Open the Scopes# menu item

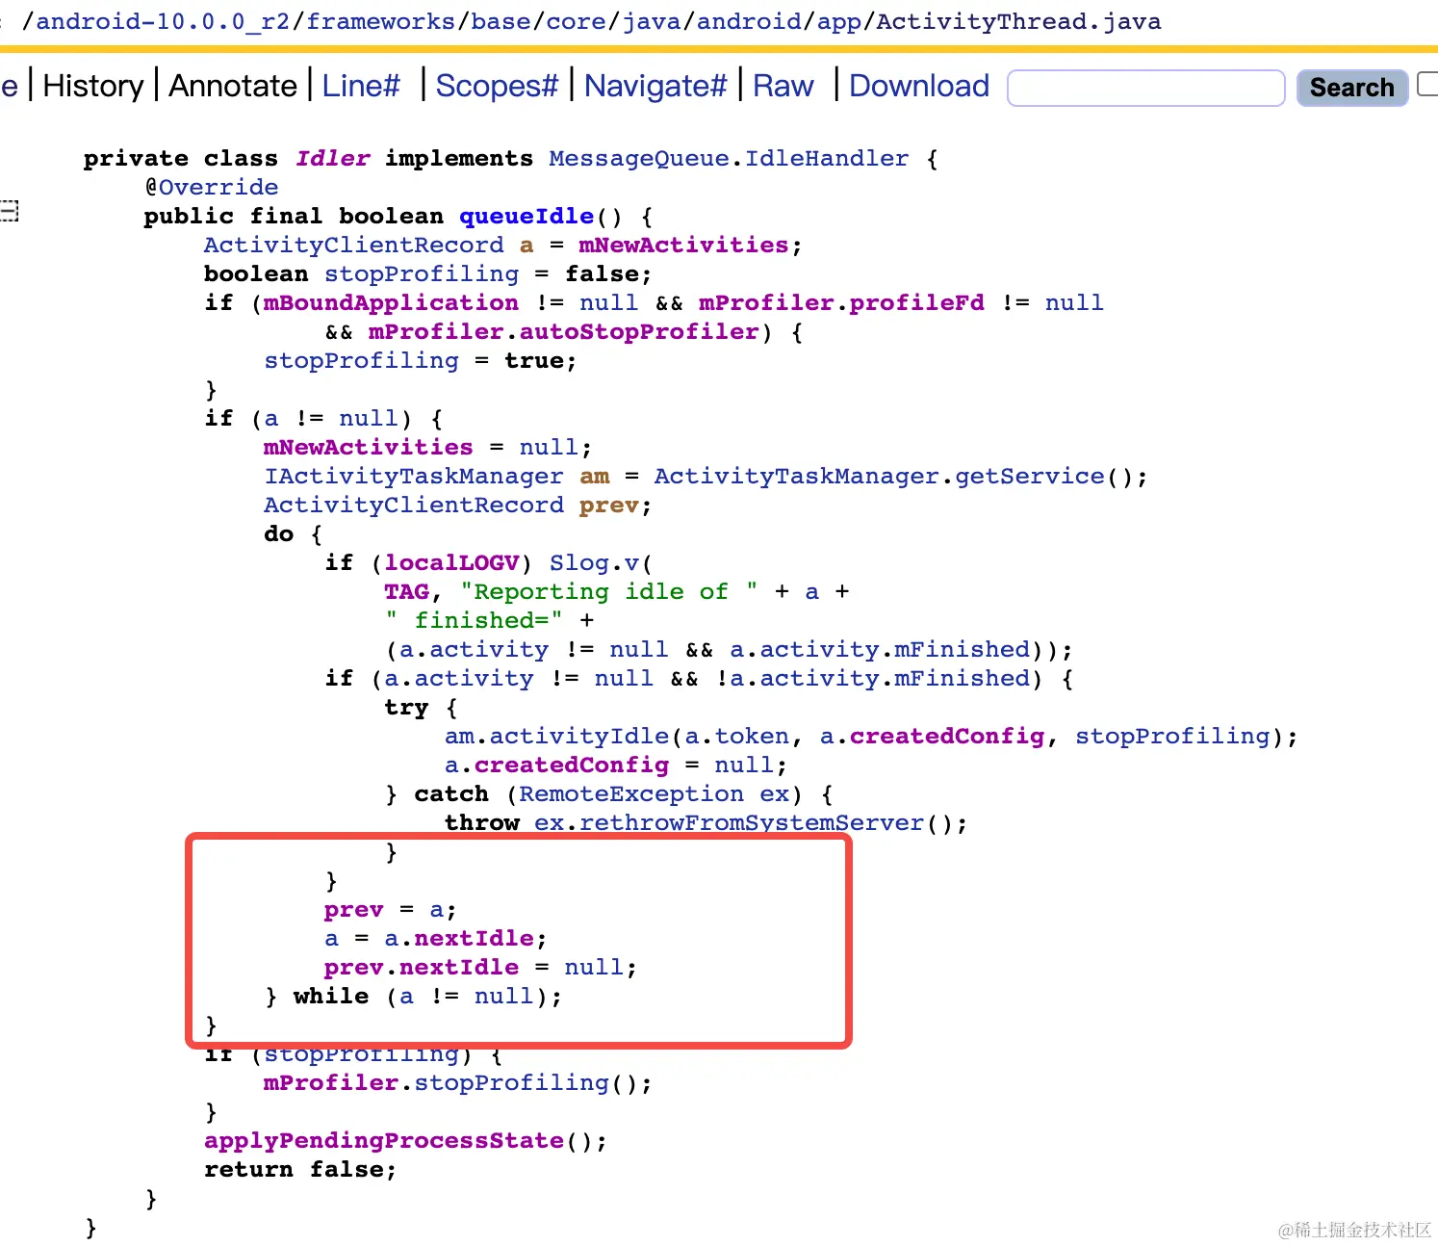(497, 86)
